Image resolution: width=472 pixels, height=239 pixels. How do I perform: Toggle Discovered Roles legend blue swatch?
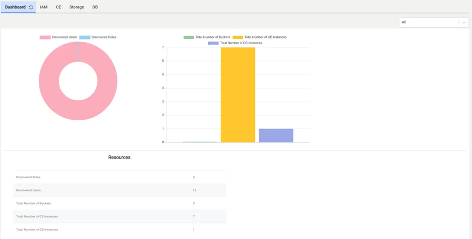tap(85, 37)
